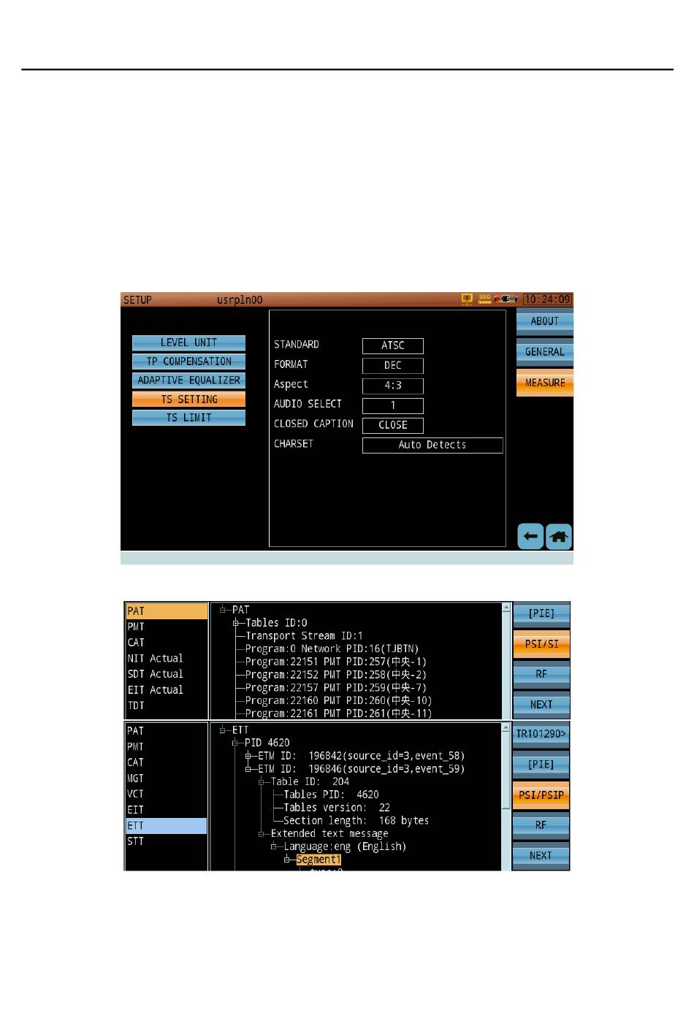The width and height of the screenshot is (694, 1029).
Task: Click the TR101290> button
Action: coord(541,734)
